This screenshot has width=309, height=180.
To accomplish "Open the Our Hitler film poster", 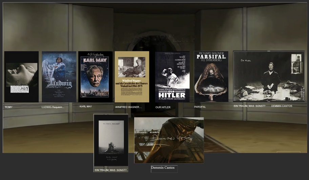I will coord(172,77).
